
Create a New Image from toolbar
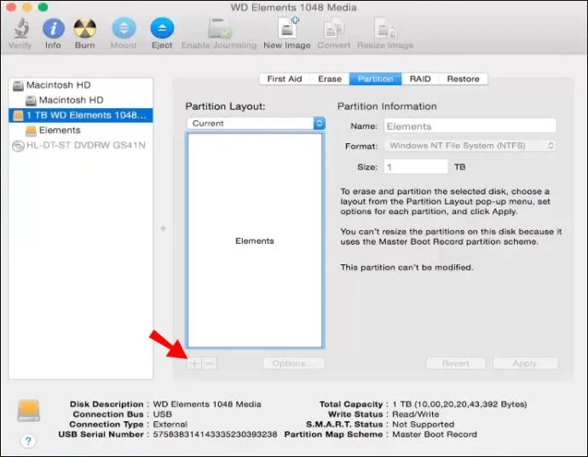[288, 28]
